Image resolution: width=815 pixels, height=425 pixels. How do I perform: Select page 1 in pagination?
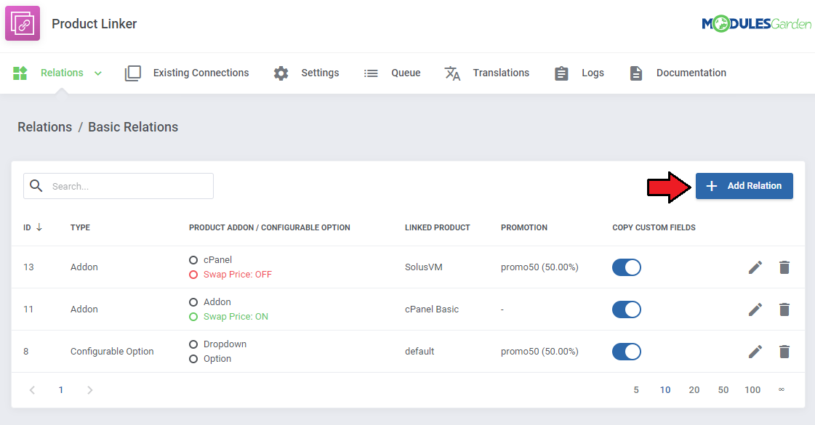tap(61, 389)
